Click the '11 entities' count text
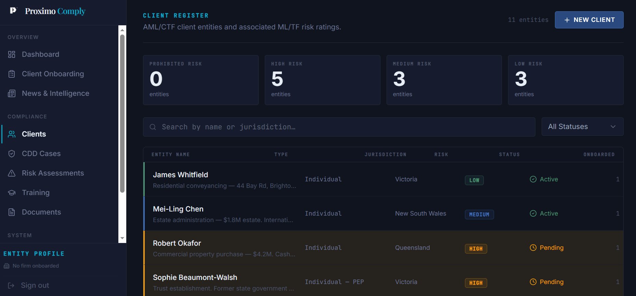 [x=528, y=20]
